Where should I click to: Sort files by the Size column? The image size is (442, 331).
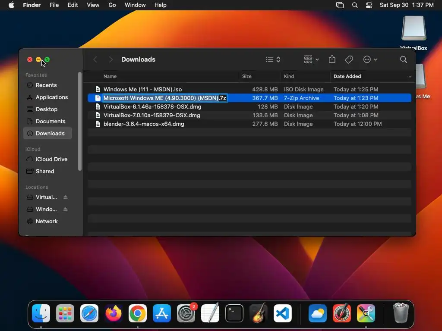[x=246, y=77]
